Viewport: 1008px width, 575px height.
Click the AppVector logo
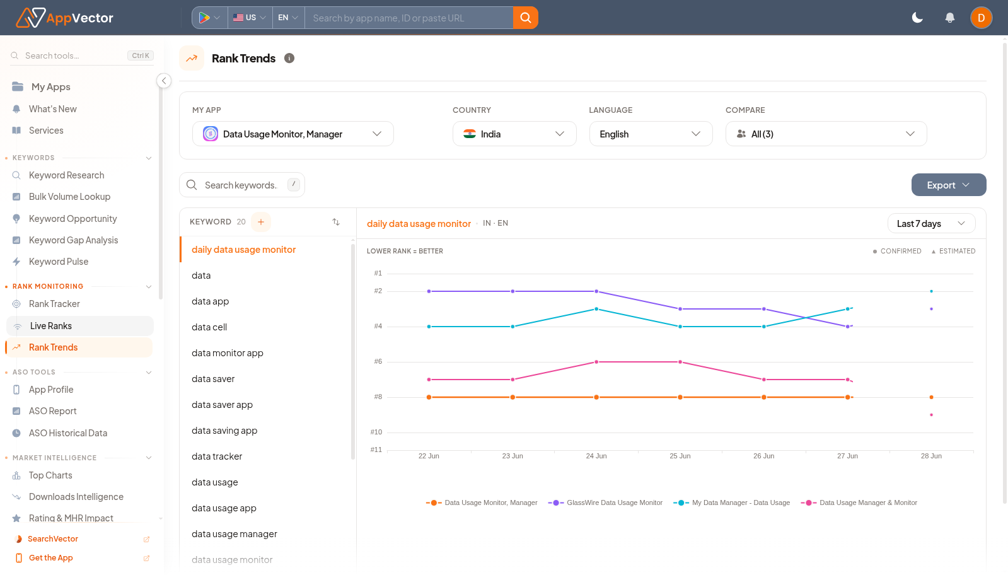pos(64,18)
